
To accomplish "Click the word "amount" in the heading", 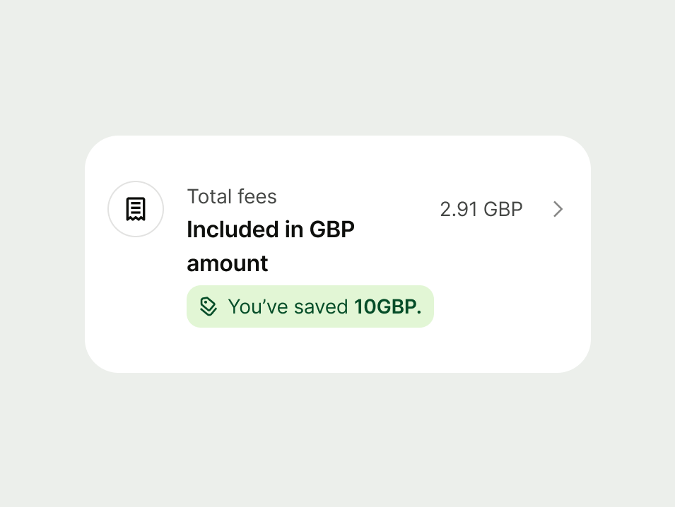I will tap(228, 263).
